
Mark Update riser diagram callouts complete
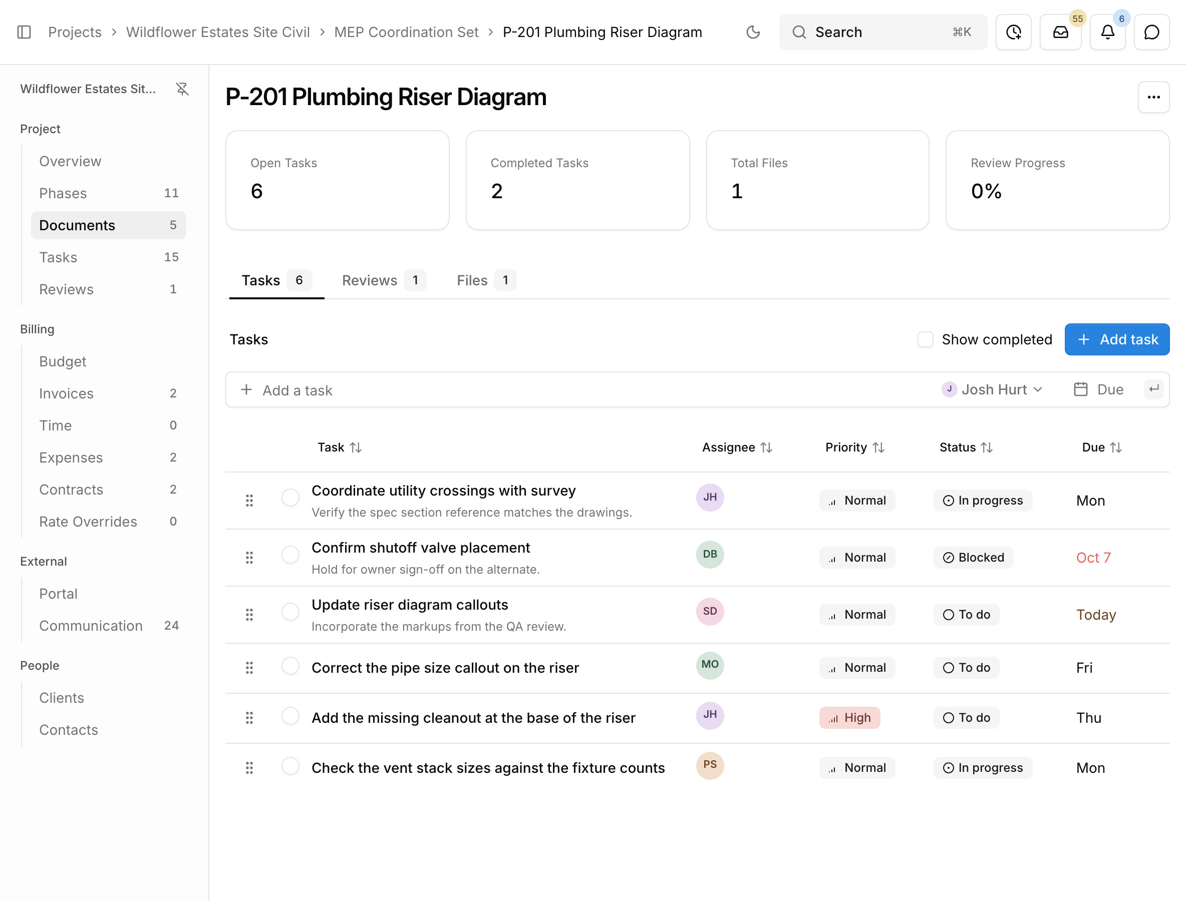(x=290, y=611)
